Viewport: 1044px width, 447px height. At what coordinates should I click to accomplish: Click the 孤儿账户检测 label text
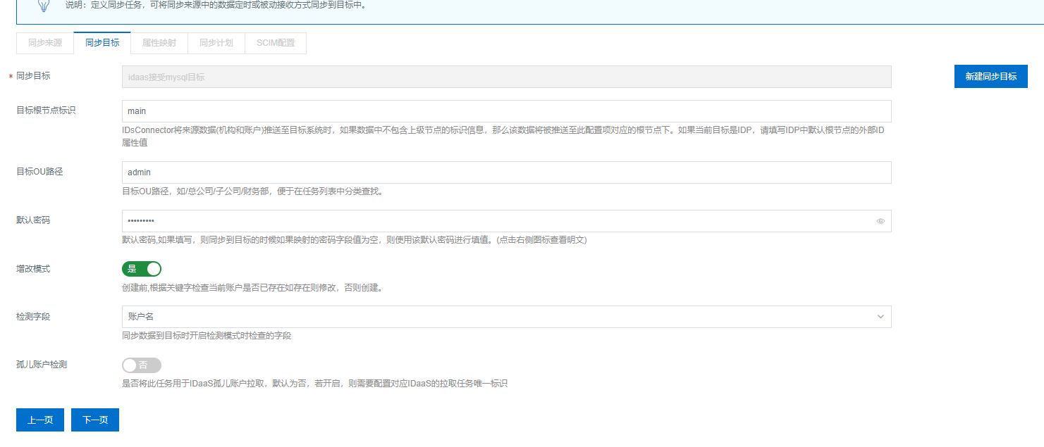[42, 365]
